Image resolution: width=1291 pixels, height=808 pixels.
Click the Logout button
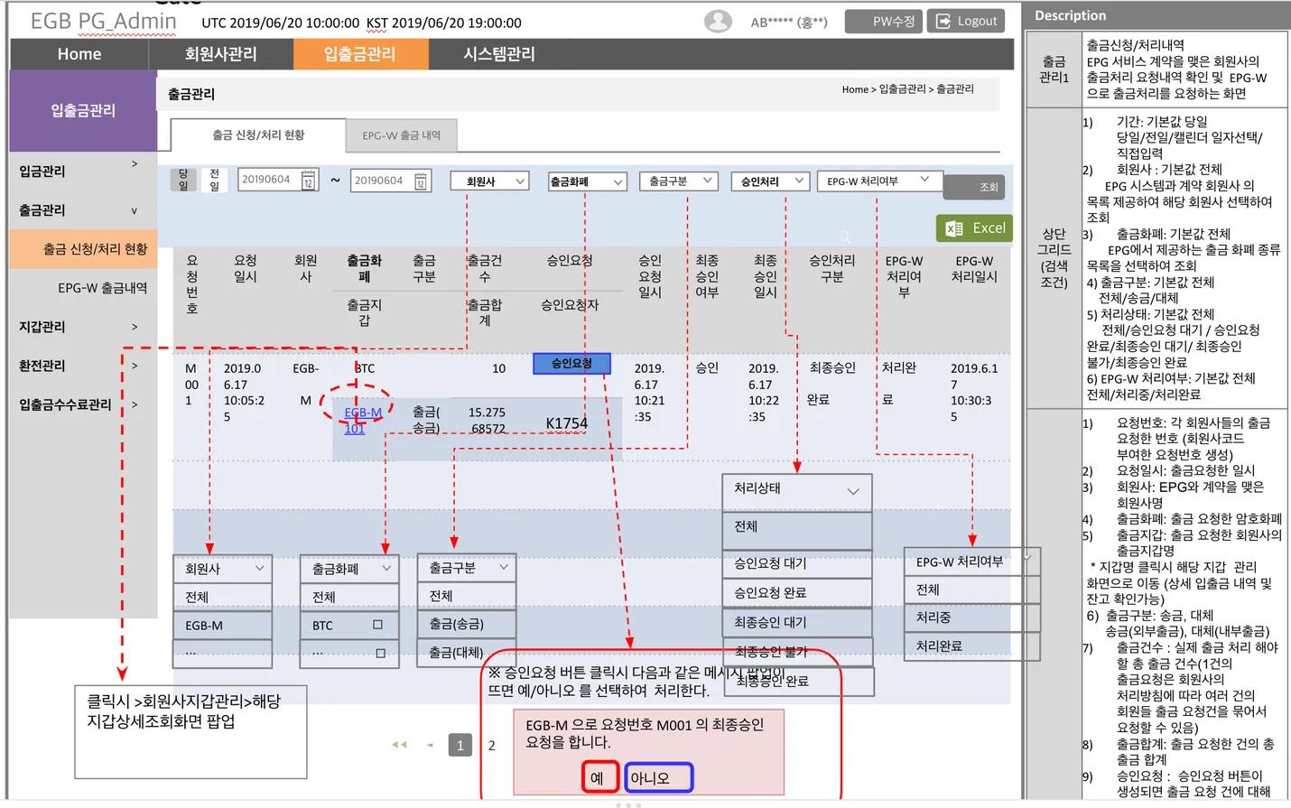point(967,21)
